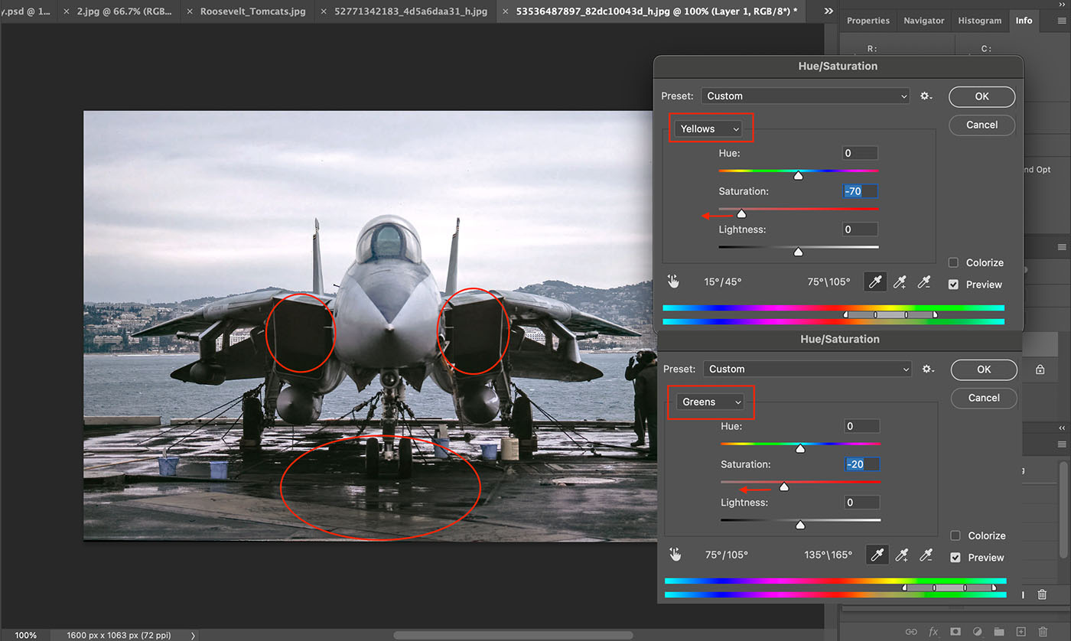Image resolution: width=1071 pixels, height=641 pixels.
Task: Open the Properties panel tab
Action: [x=868, y=21]
